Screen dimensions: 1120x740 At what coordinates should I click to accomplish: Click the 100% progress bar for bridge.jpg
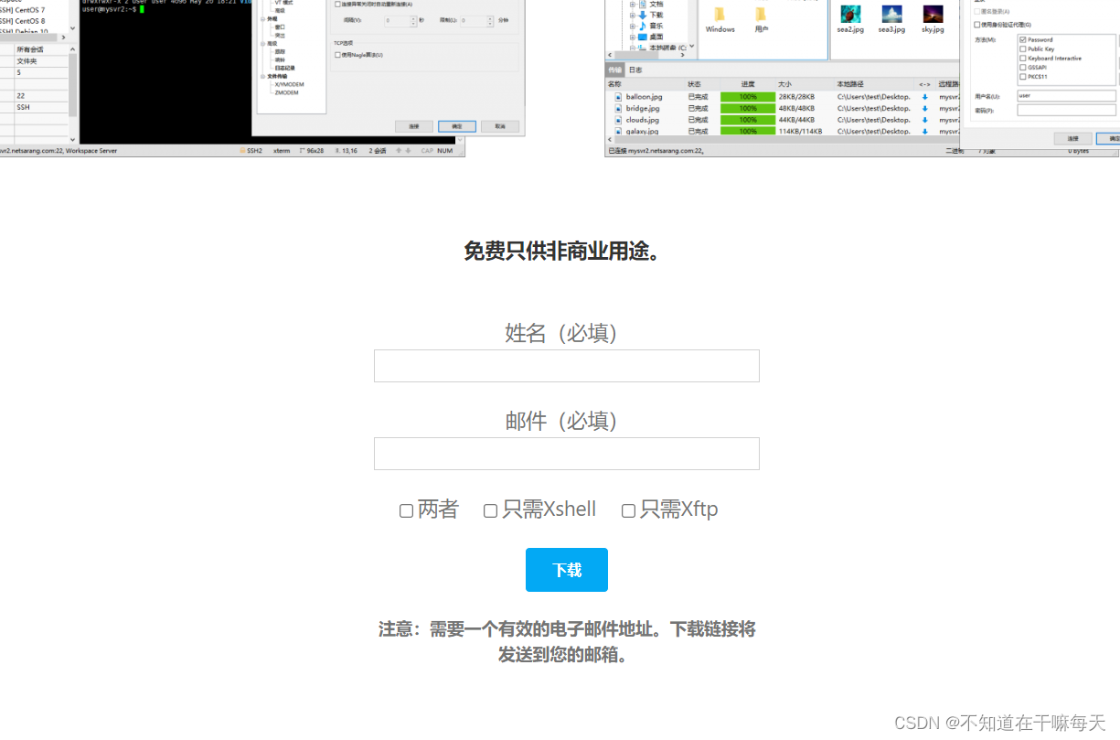pos(748,108)
